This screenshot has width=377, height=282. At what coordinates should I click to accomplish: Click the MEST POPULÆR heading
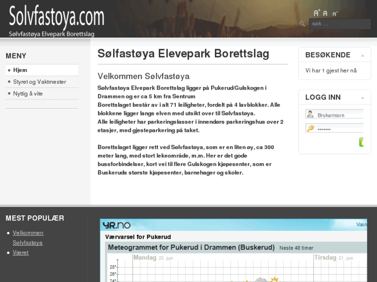(35, 218)
